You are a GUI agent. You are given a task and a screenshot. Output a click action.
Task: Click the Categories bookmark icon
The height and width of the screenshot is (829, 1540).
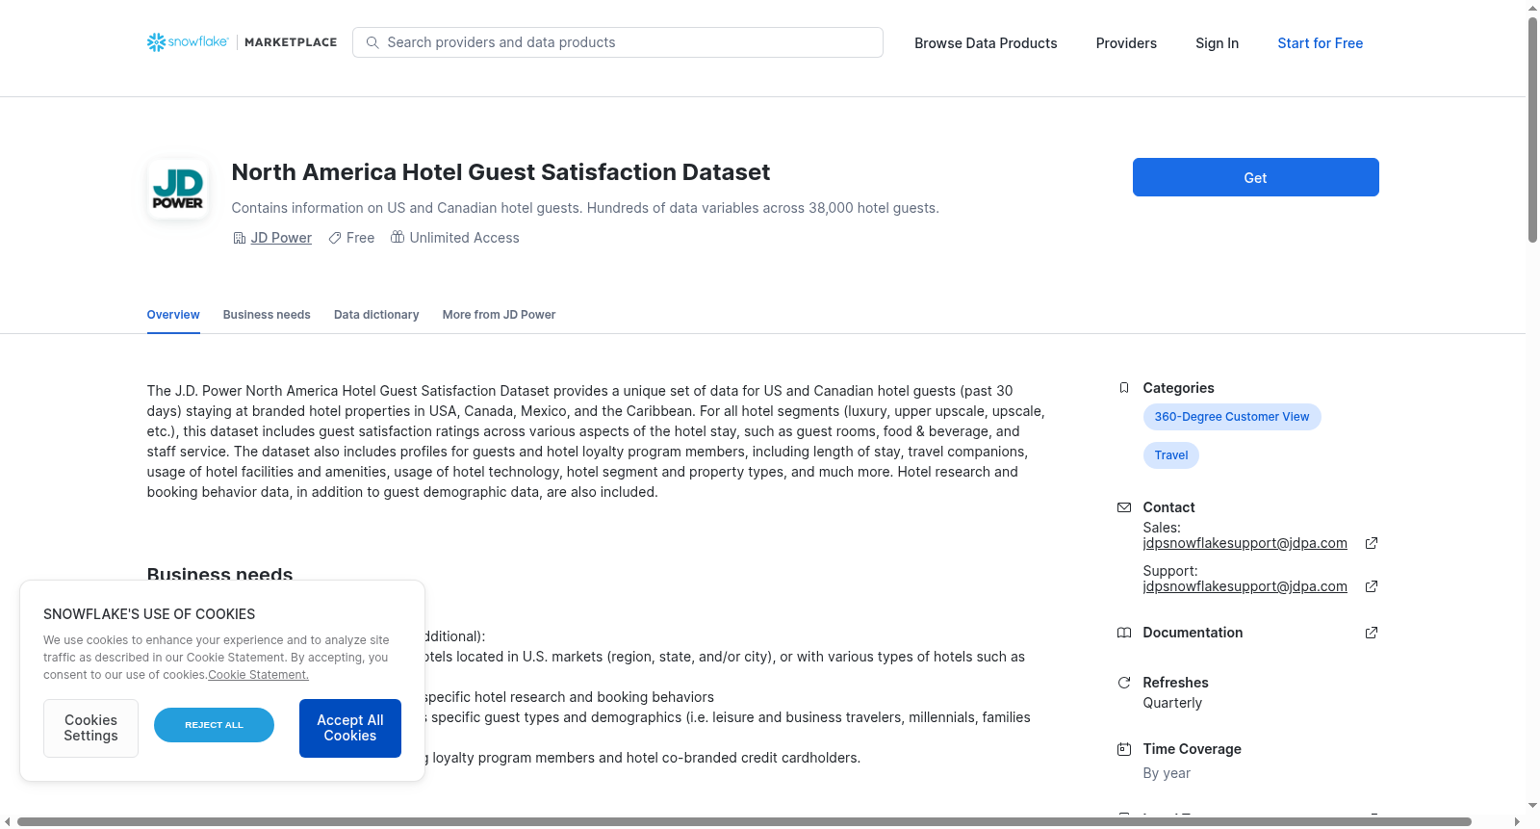click(x=1123, y=388)
